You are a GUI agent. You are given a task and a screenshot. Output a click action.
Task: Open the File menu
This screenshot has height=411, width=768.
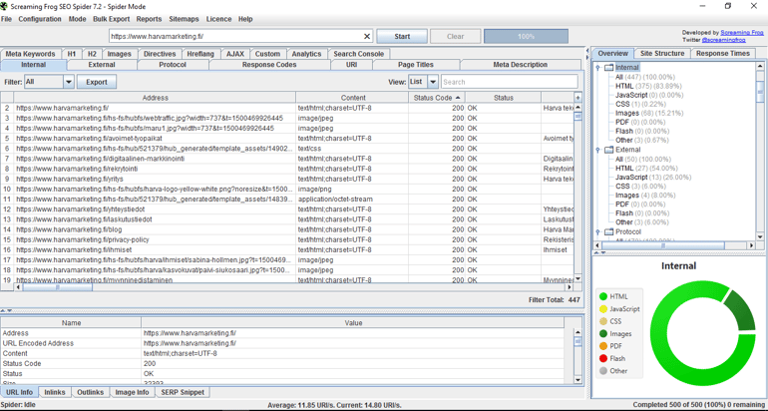[x=6, y=19]
